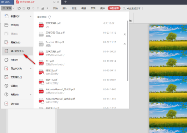This screenshot has height=133, width=187.
Task: Switch to the 编辑 ribbon tab
Action: pos(84,8)
